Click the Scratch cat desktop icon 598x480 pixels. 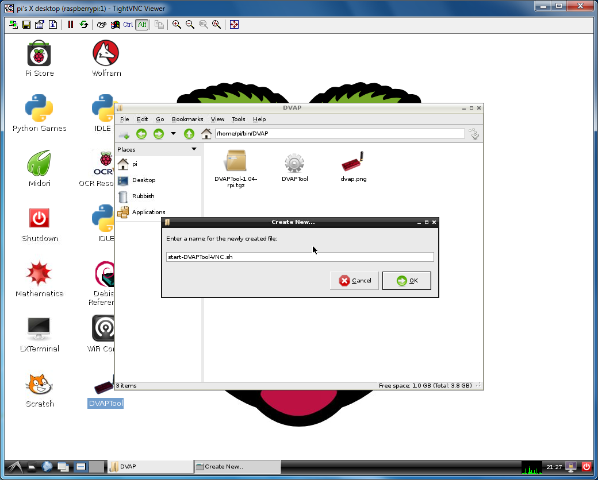pyautogui.click(x=39, y=389)
